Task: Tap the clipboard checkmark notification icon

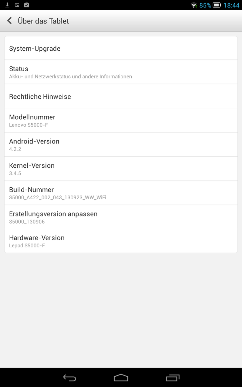Action: [26, 5]
